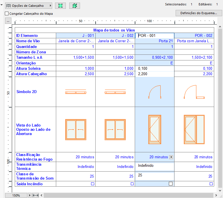
Task: Click the ellipsis button beside the ruler
Action: [x=8, y=21]
